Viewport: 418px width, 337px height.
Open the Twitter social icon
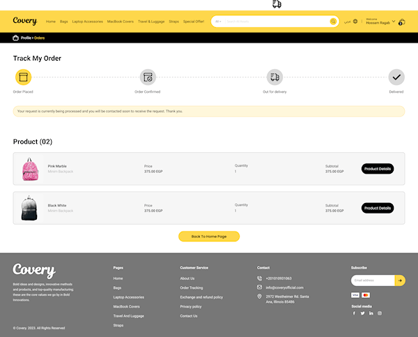(x=362, y=313)
